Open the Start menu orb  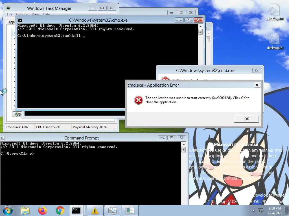[8, 210]
